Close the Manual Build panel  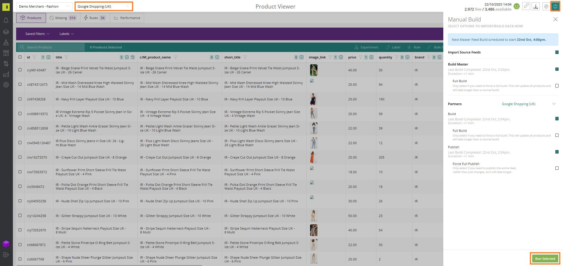click(555, 19)
